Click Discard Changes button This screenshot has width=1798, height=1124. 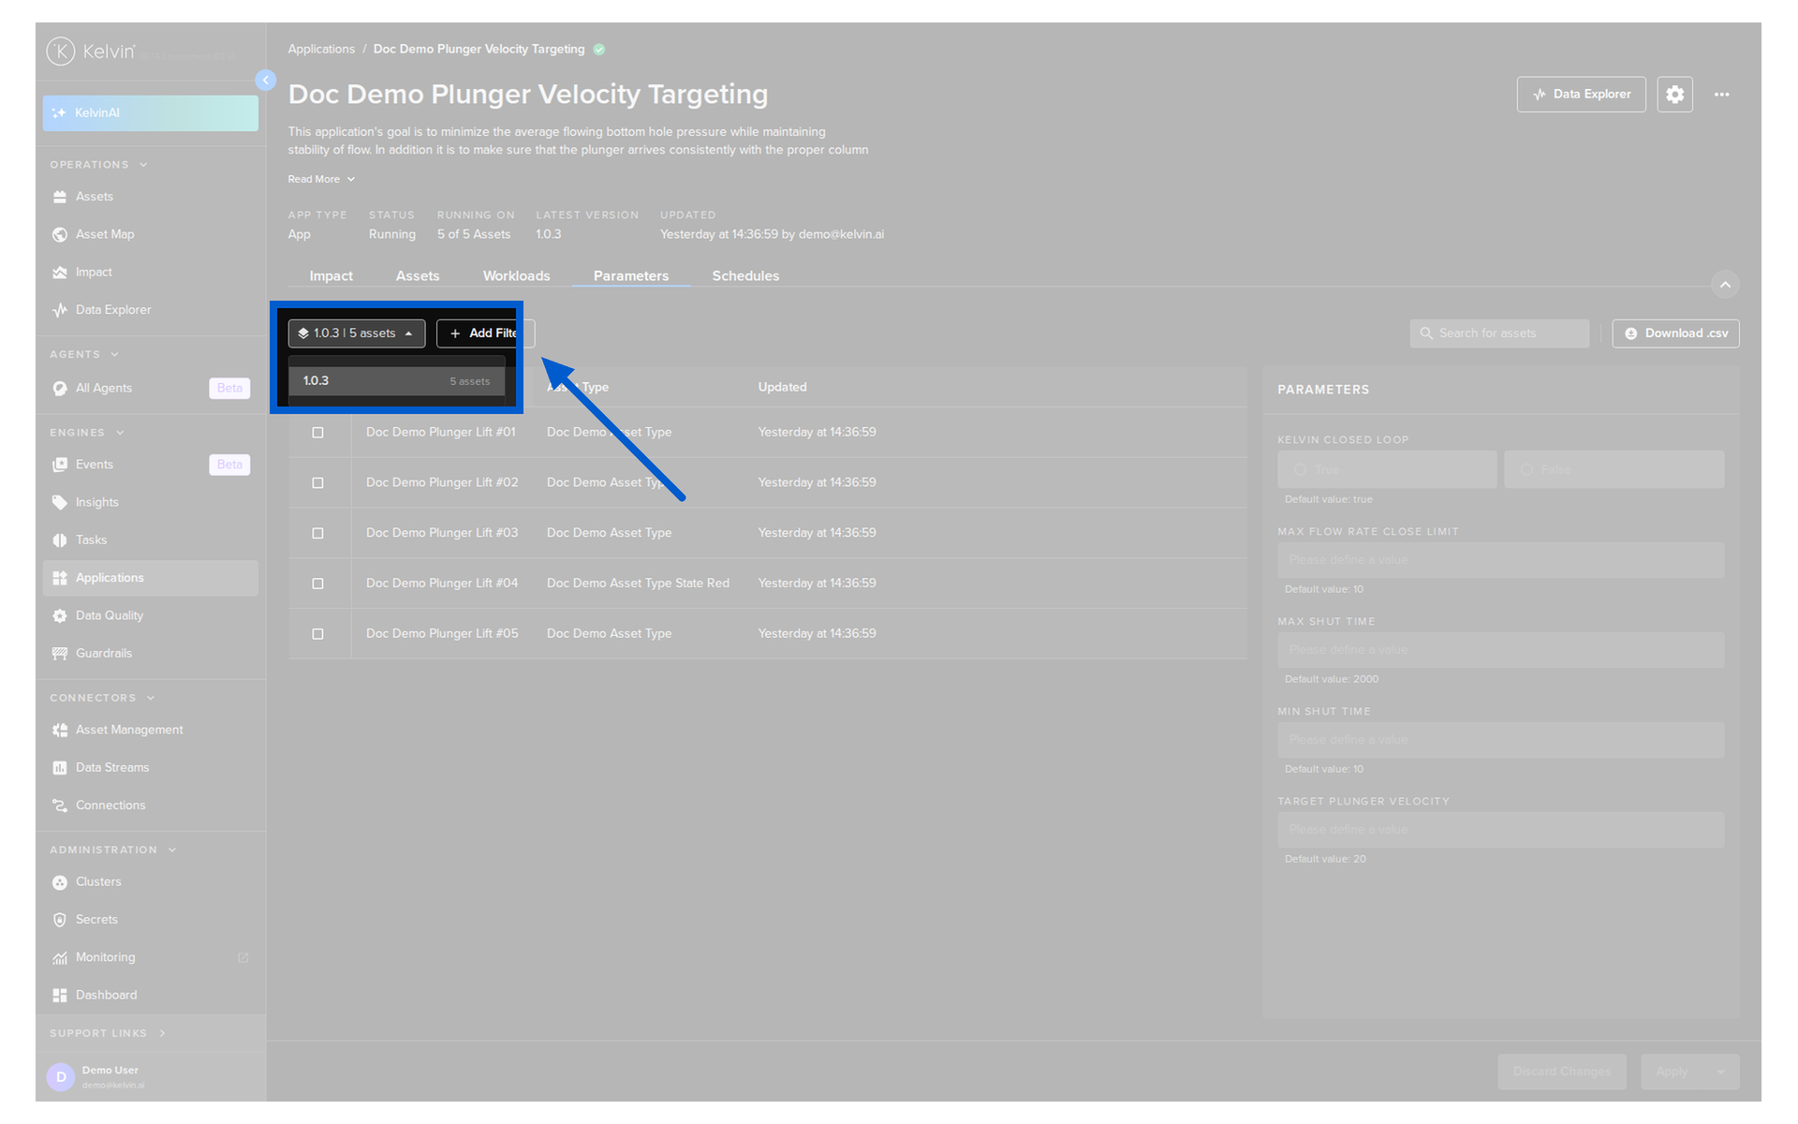coord(1562,1072)
